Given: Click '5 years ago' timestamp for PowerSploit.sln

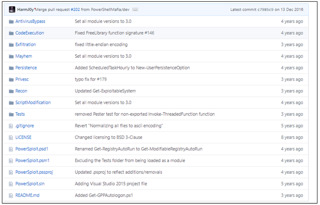Looking at the screenshot, I should pos(292,184).
